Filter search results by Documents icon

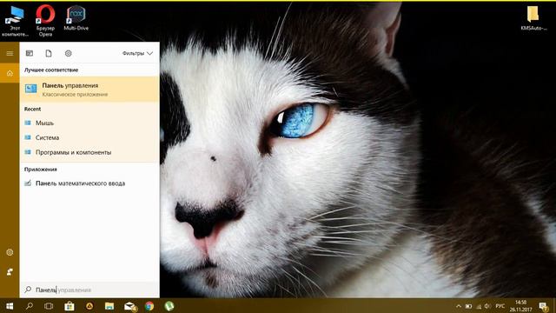49,53
